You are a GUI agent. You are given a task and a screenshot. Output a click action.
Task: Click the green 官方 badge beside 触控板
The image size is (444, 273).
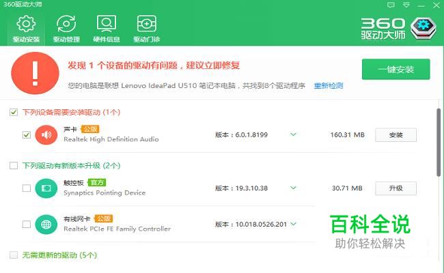97,182
